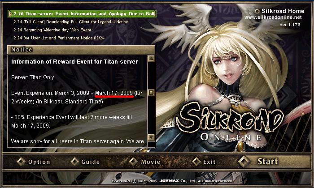The width and height of the screenshot is (314, 188).
Task: Click the notice scrollbar up arrow
Action: pos(151,59)
